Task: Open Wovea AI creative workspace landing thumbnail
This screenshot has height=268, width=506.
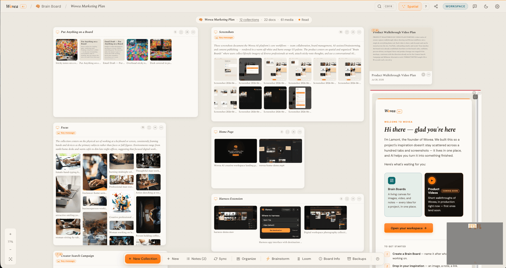Action: pos(235,151)
